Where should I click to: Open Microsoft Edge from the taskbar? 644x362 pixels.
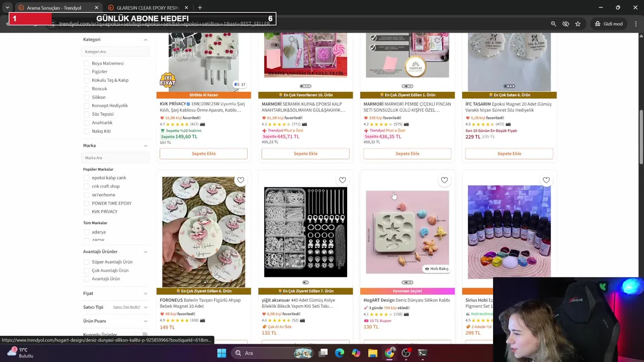[340, 353]
